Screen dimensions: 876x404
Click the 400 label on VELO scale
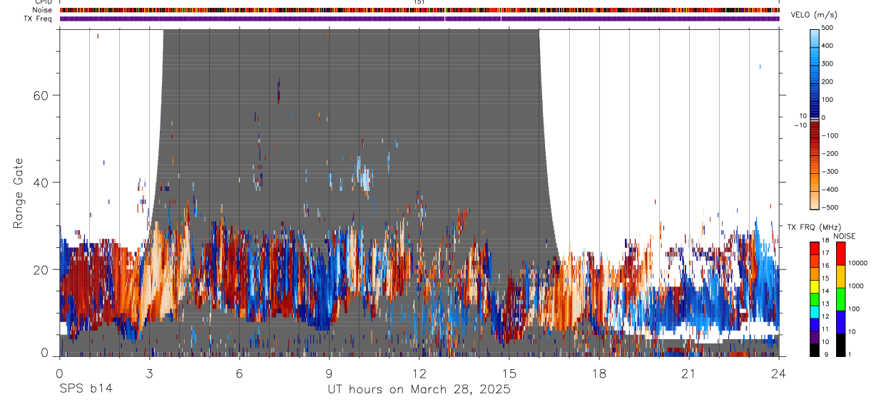(828, 46)
